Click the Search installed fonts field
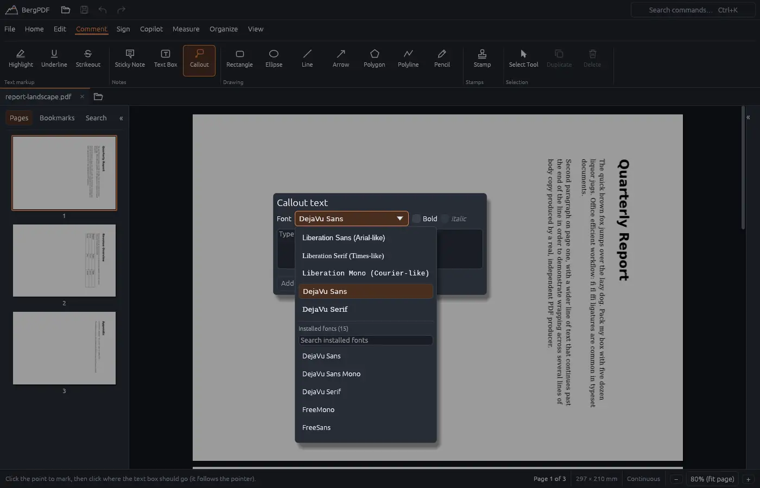The width and height of the screenshot is (760, 488). (365, 341)
